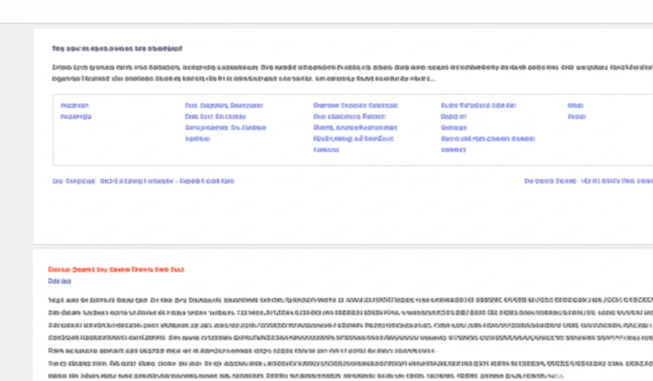Open the red article headline link
Screen dimensions: 653x381
(116, 270)
